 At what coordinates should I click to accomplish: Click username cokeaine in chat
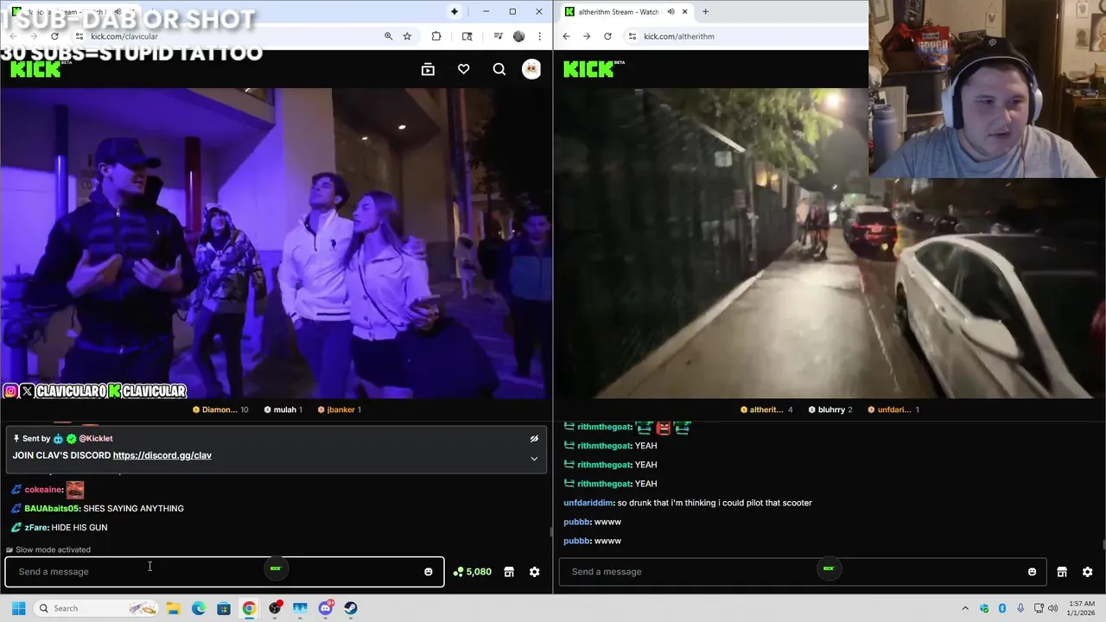pos(41,490)
